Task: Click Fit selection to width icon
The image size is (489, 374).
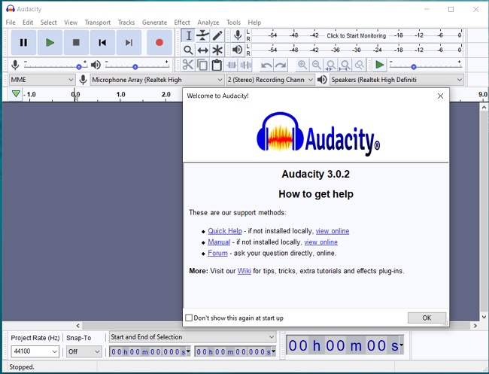Action: tap(330, 65)
